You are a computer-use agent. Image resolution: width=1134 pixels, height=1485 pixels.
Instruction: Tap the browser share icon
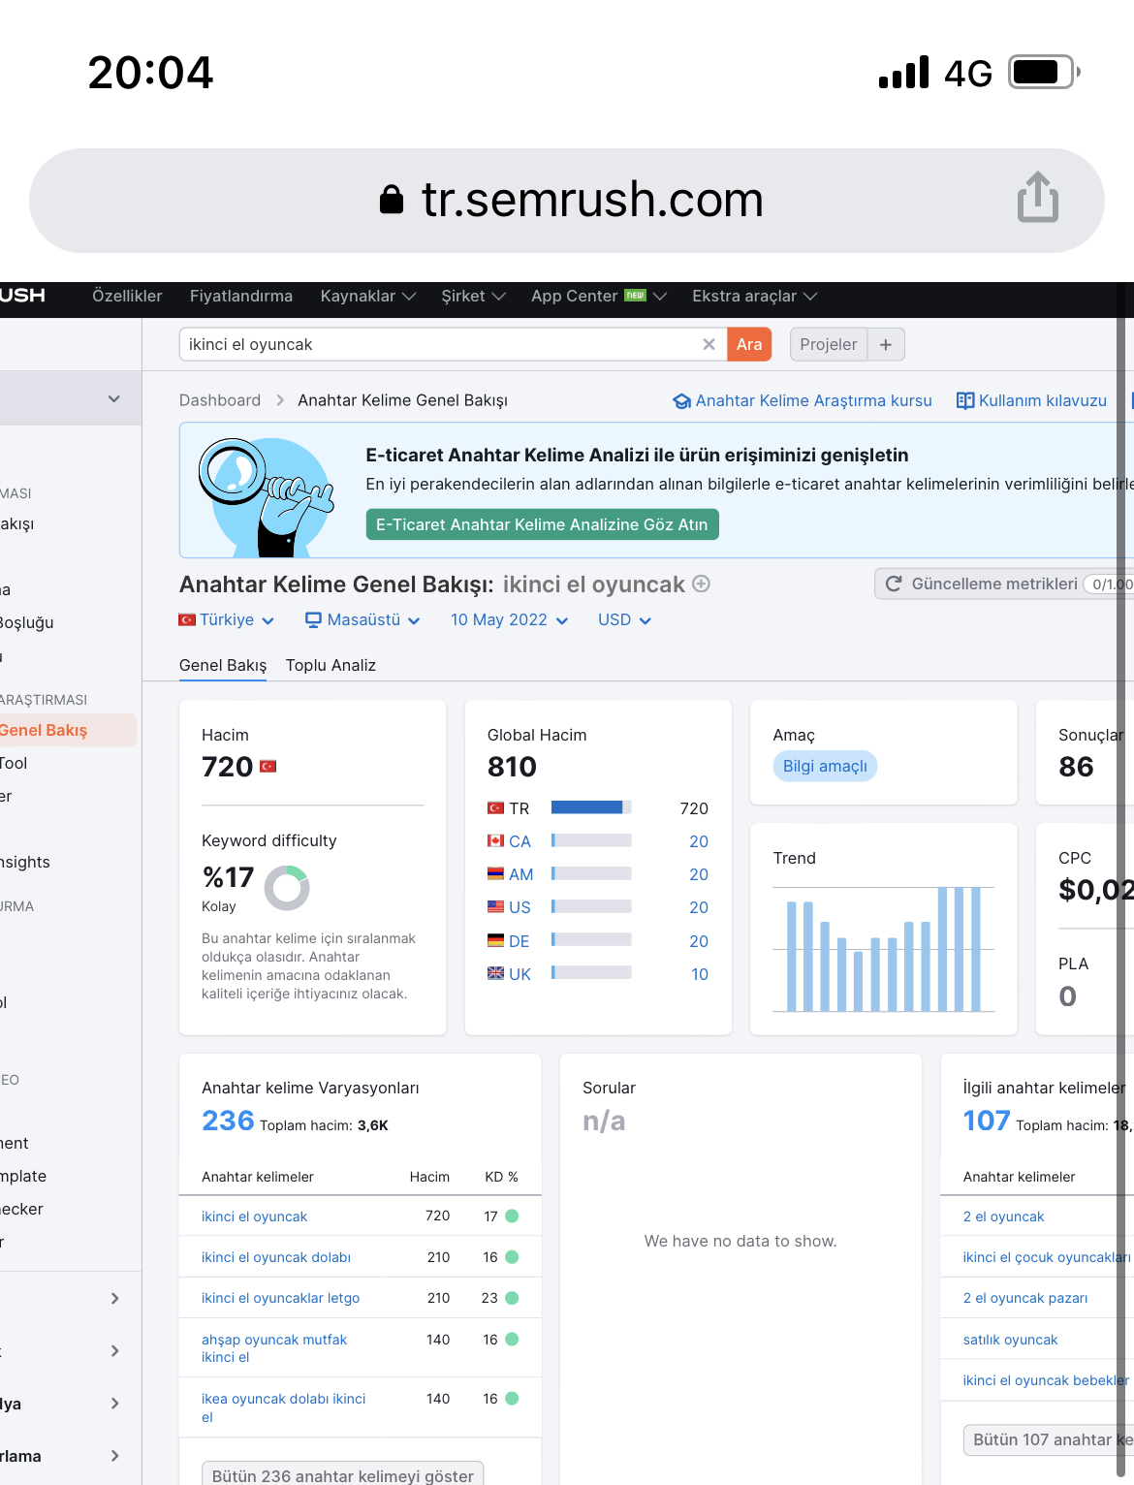coord(1037,197)
